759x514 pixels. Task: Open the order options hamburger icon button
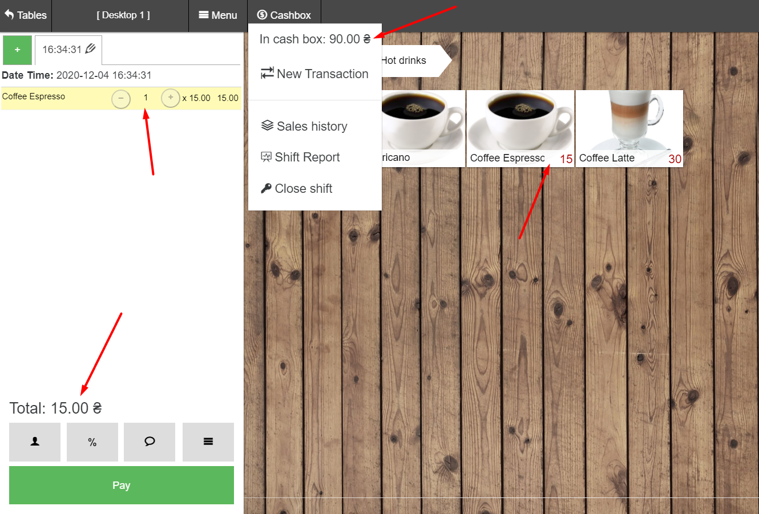tap(208, 442)
